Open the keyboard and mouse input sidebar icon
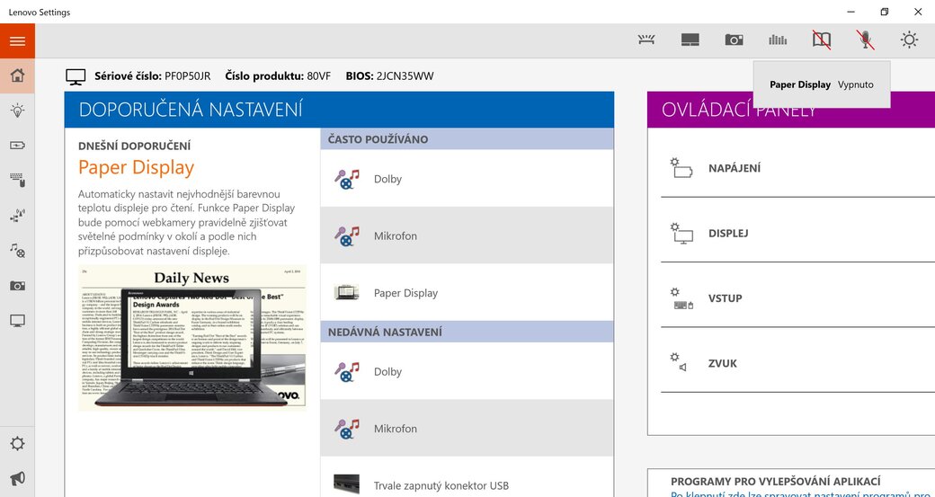Screen dimensions: 935x497 [x=17, y=180]
